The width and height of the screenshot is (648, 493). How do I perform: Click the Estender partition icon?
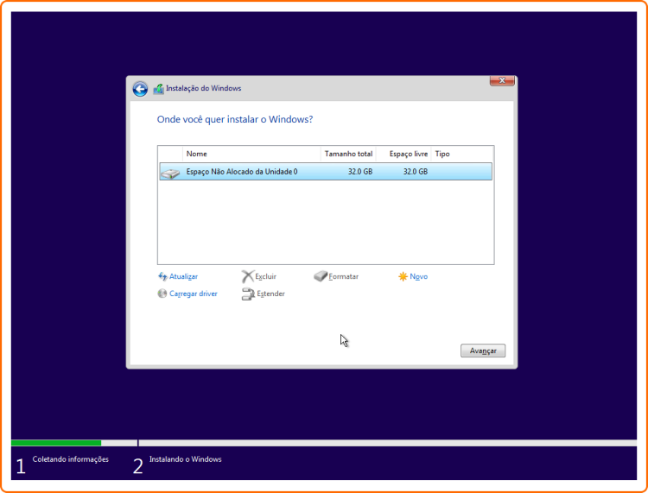(x=248, y=294)
